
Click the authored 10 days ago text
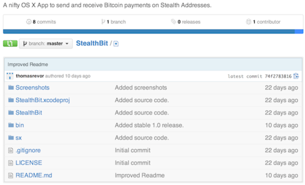68,76
